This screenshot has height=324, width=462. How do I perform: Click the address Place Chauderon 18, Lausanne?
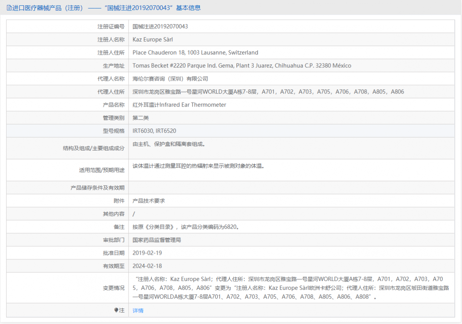click(195, 53)
